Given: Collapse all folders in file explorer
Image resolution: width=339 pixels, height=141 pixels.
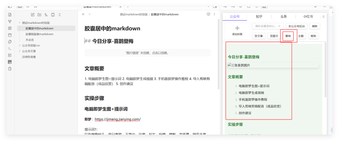Looking at the screenshot, I should tap(60, 15).
